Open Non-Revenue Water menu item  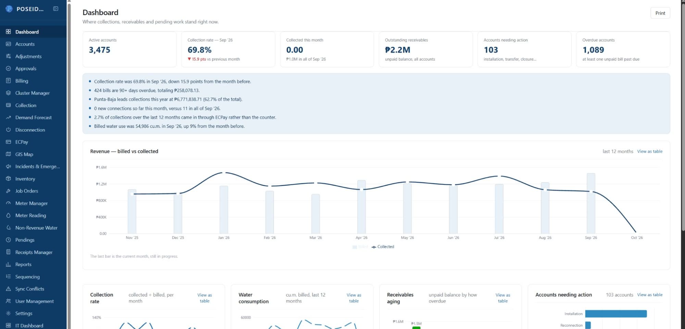click(33, 228)
